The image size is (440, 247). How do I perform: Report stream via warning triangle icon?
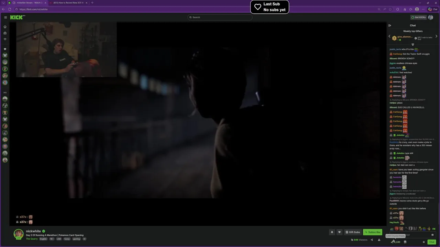[379, 240]
